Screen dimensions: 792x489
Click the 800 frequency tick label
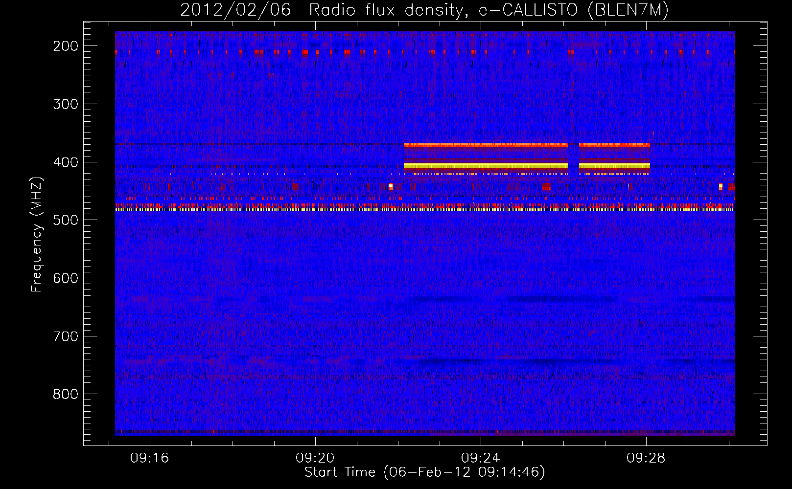[x=66, y=394]
